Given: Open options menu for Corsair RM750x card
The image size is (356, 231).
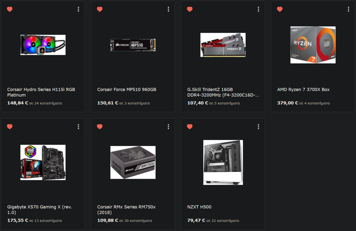Looking at the screenshot, I should point(169,127).
